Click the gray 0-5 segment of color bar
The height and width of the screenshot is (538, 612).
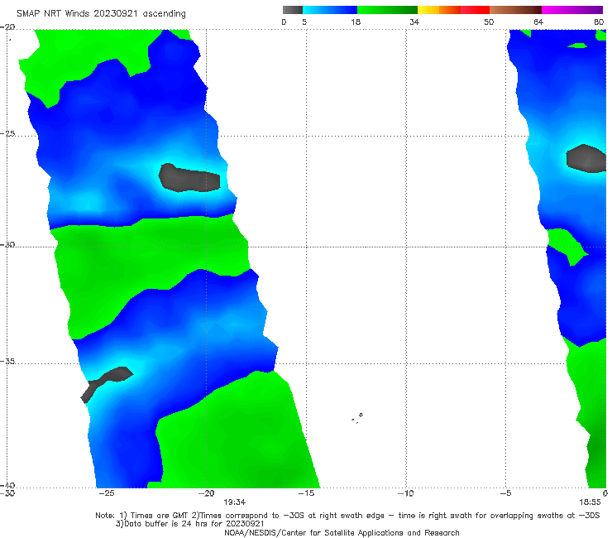point(292,10)
